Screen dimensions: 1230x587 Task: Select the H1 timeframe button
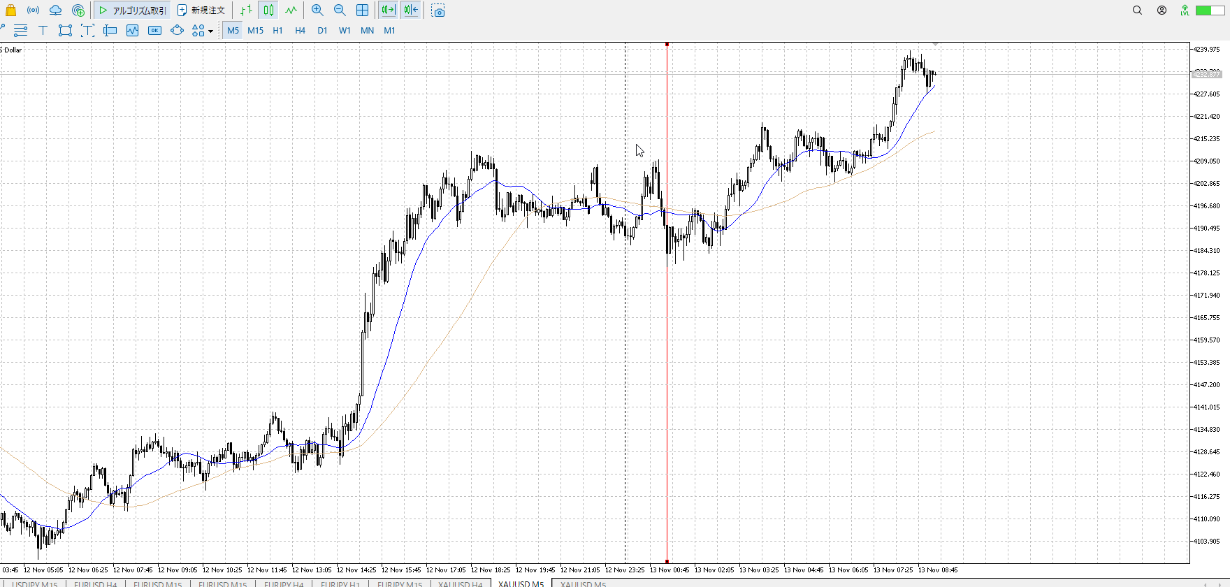pos(277,31)
